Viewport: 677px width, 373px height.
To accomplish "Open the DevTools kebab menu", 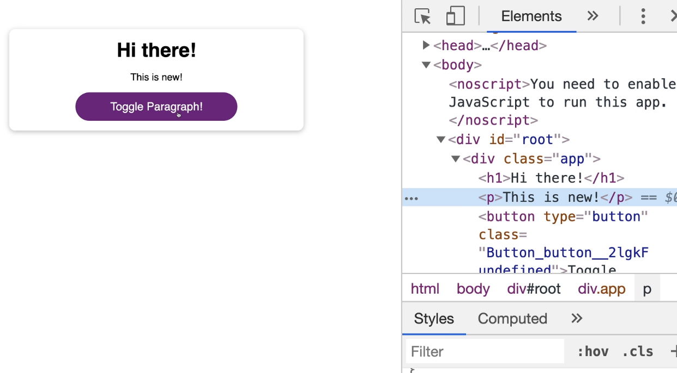I will [643, 16].
